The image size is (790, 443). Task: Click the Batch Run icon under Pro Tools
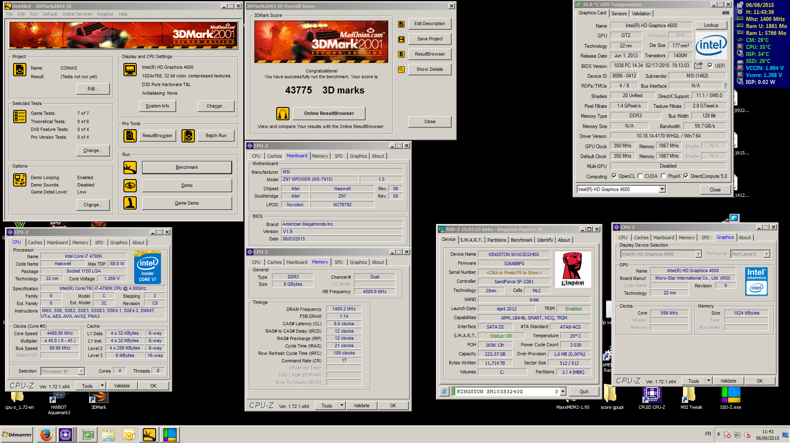tap(188, 135)
